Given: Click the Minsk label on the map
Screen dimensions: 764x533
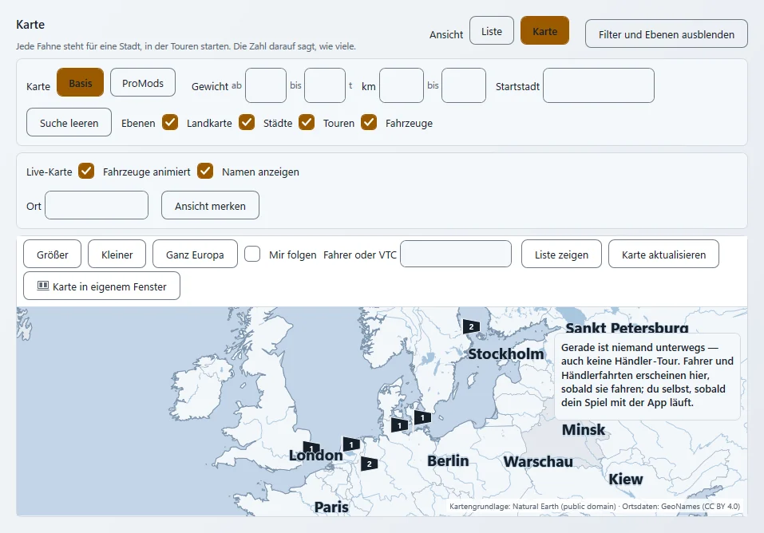Looking at the screenshot, I should point(584,430).
